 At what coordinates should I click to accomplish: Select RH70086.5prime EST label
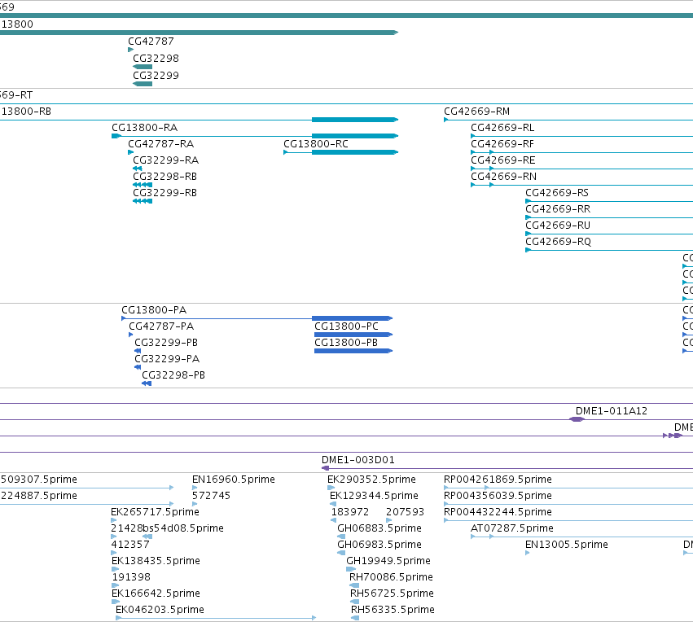point(391,577)
